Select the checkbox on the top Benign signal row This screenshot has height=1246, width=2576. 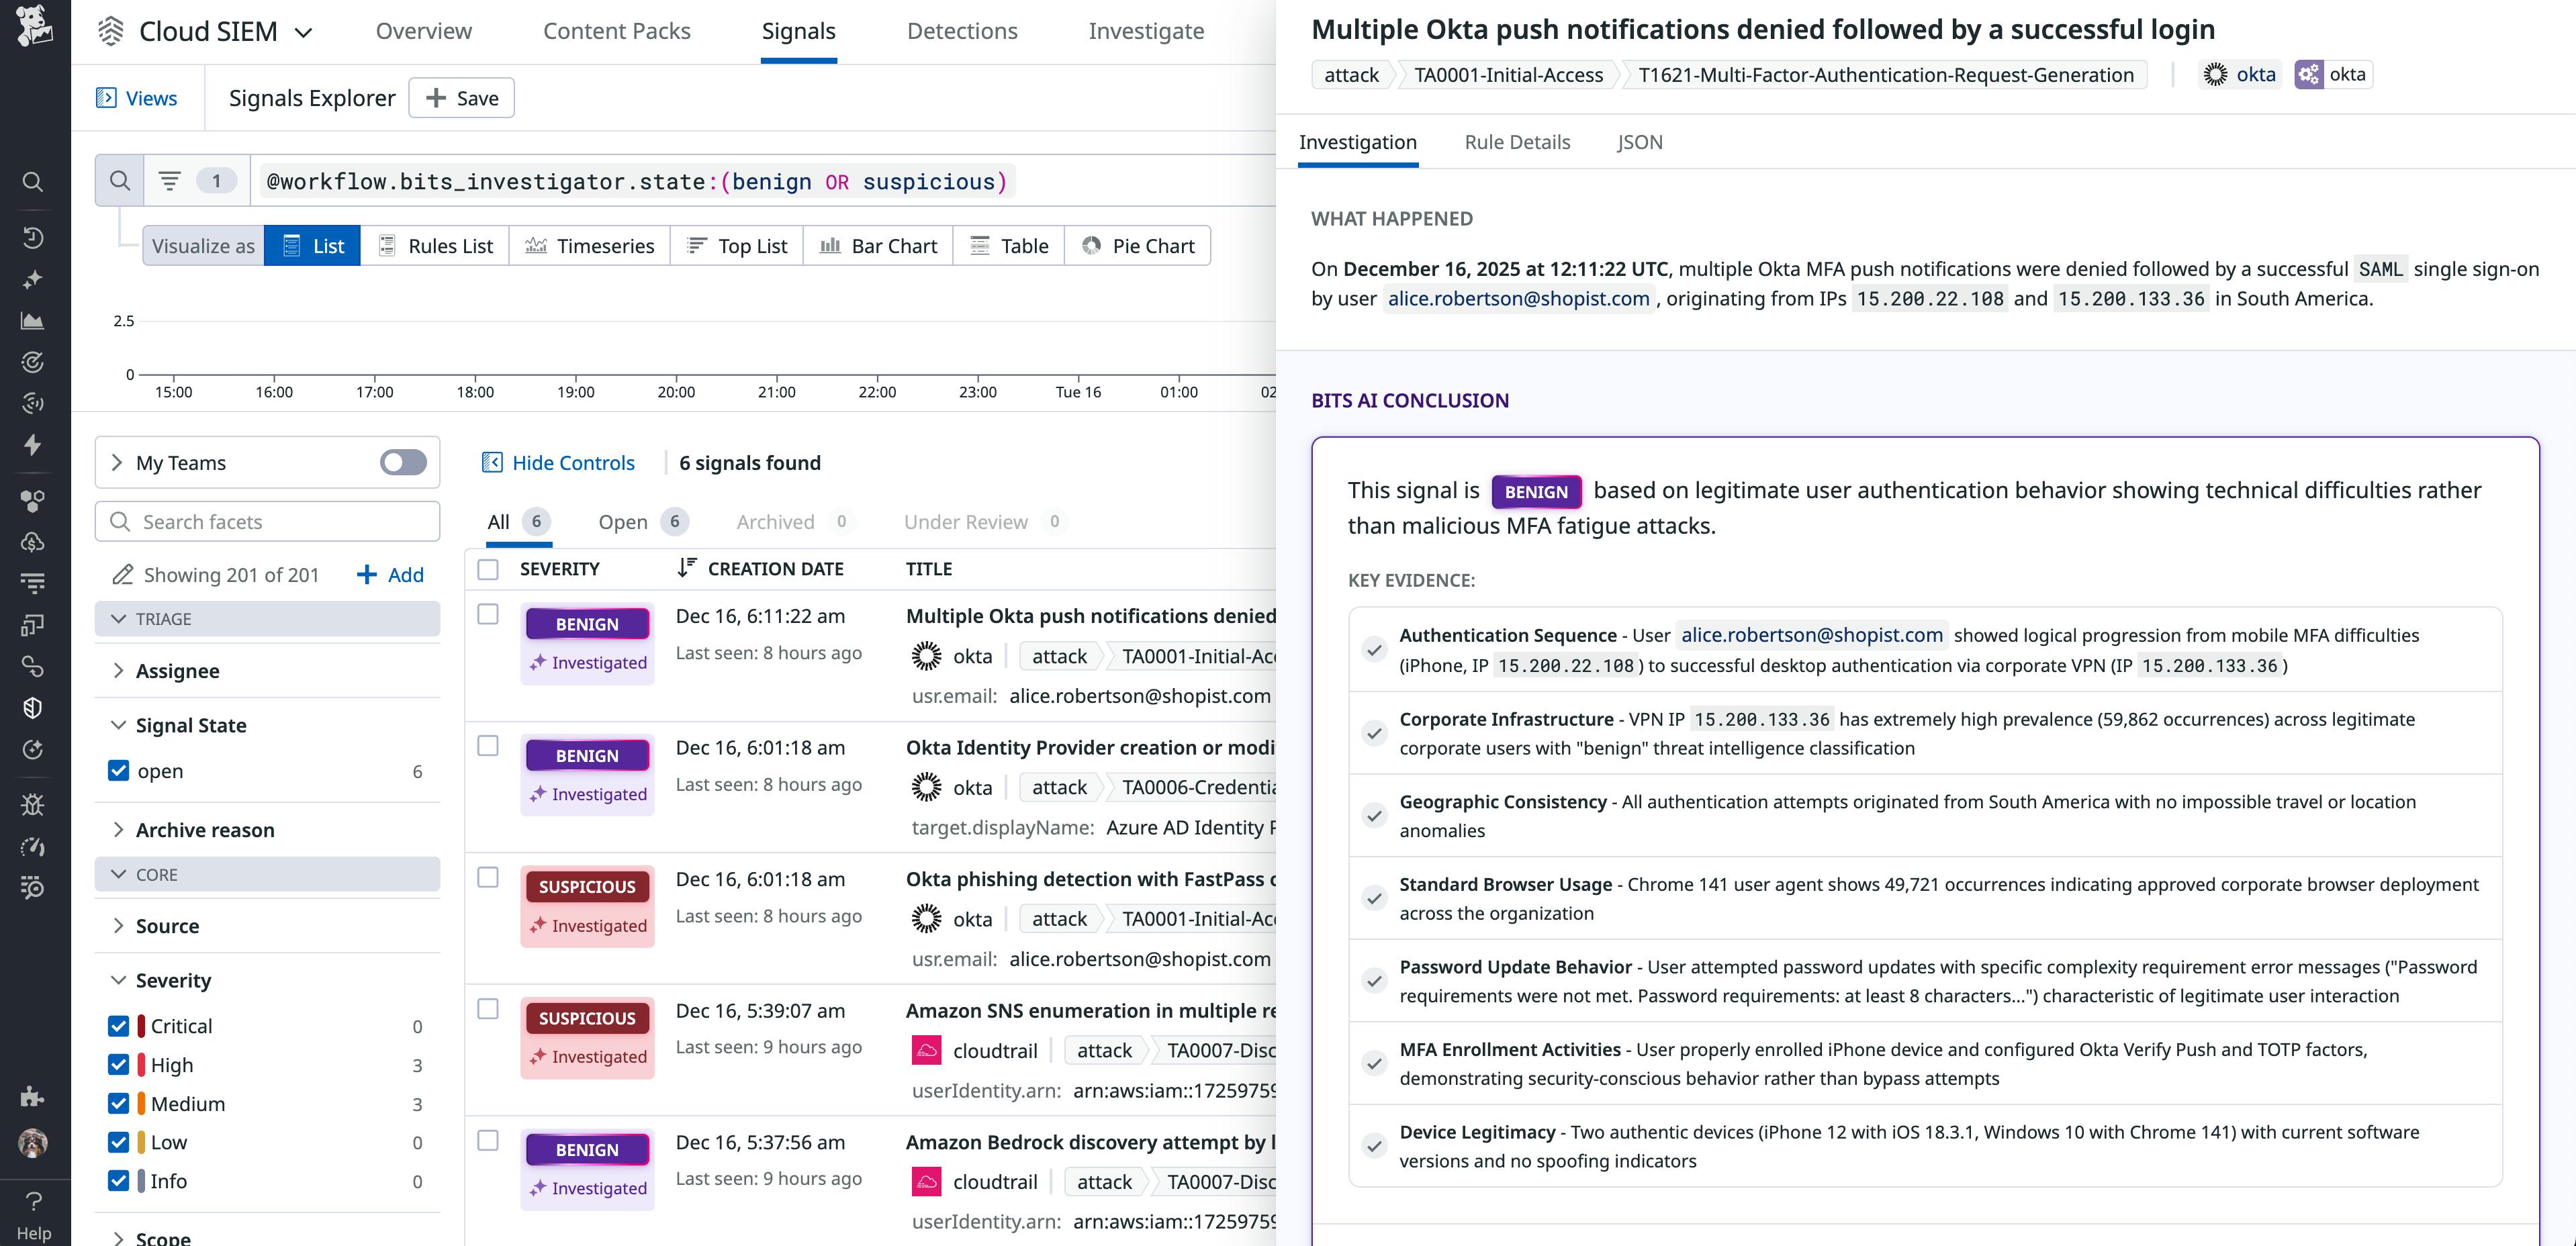[488, 616]
